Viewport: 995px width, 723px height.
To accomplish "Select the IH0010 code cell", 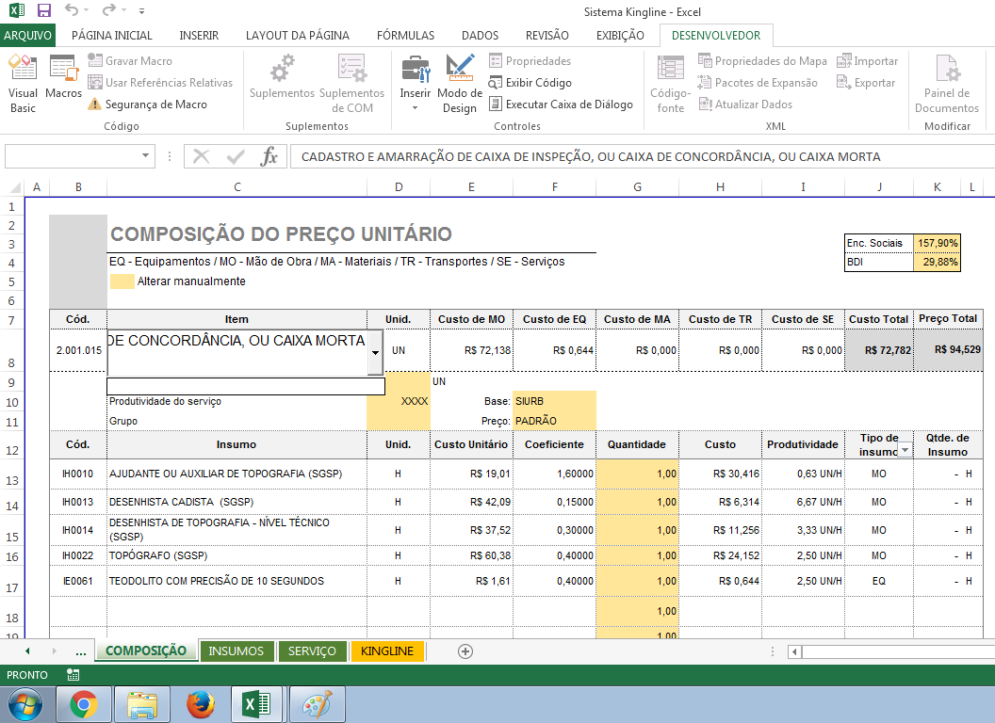I will pos(78,474).
